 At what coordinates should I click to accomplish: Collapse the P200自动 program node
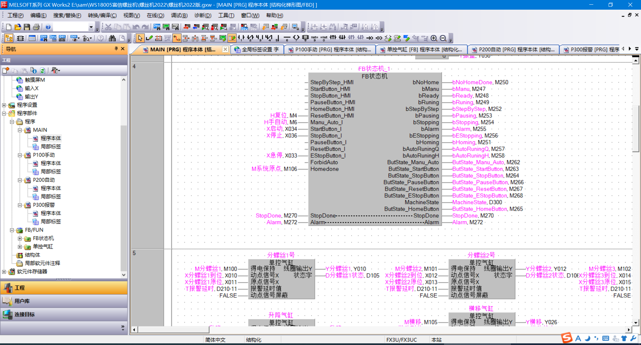point(20,180)
